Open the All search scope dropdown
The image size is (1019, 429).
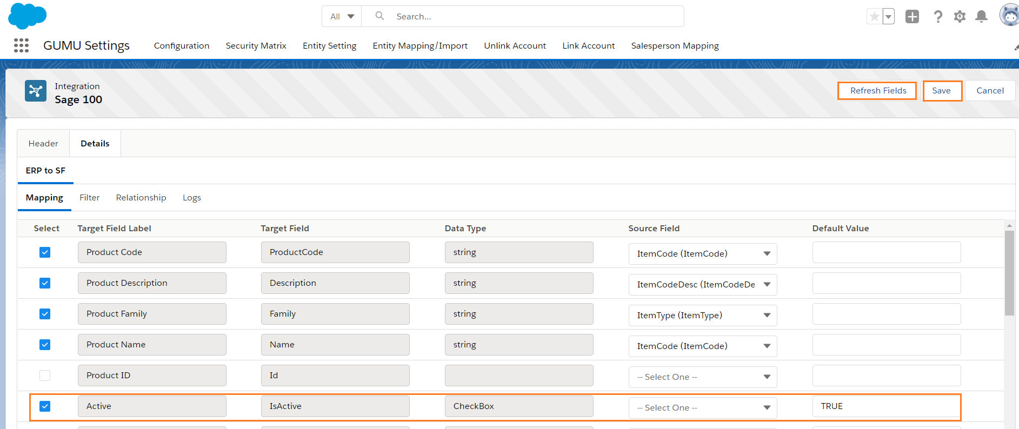coord(342,17)
